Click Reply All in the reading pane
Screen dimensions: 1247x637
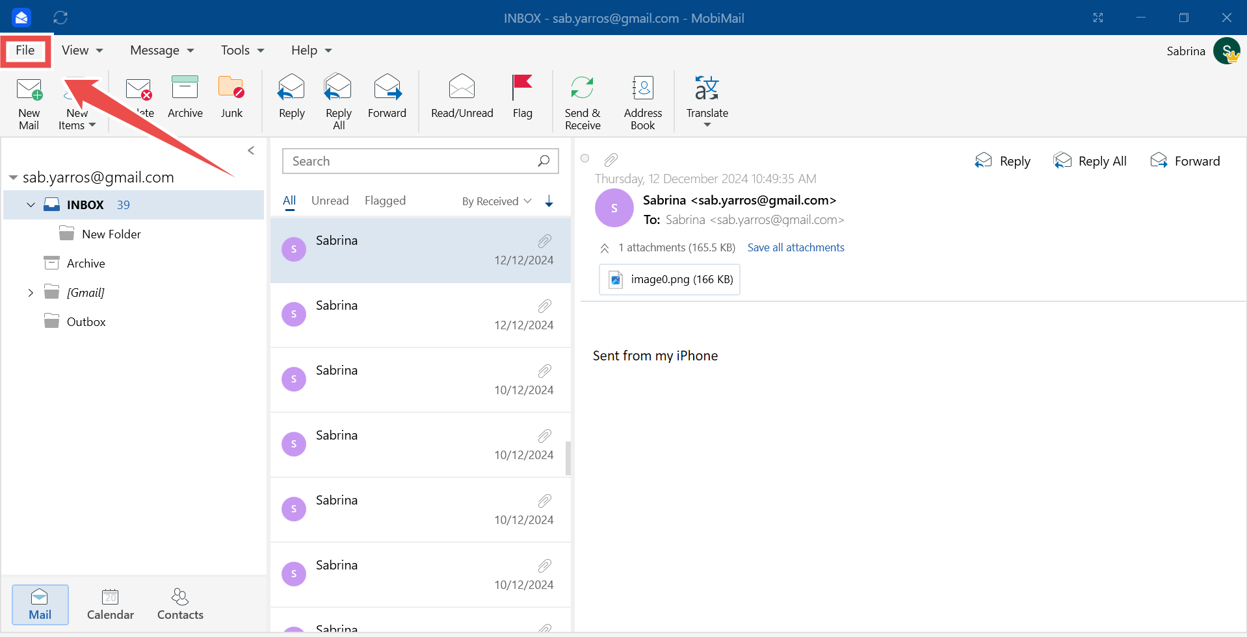point(1090,161)
